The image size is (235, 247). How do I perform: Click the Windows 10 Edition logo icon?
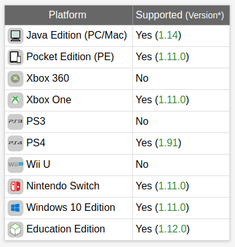click(x=15, y=208)
